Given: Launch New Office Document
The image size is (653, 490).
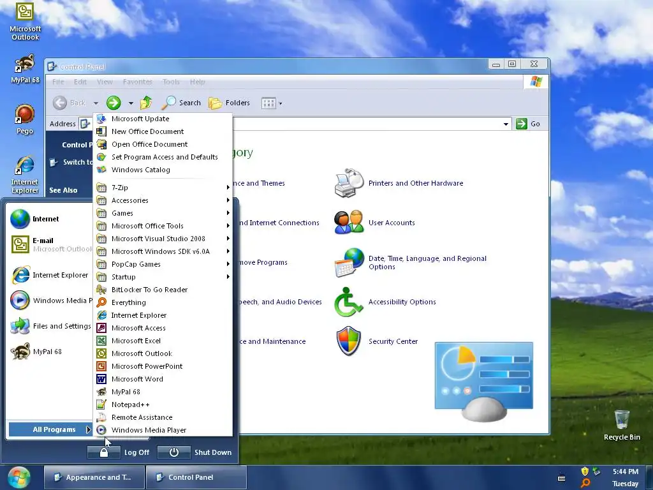Looking at the screenshot, I should [x=163, y=131].
